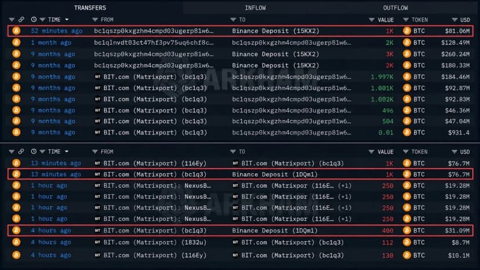
Task: Open the leftmost filter icon in upper table header
Action: tap(12, 20)
